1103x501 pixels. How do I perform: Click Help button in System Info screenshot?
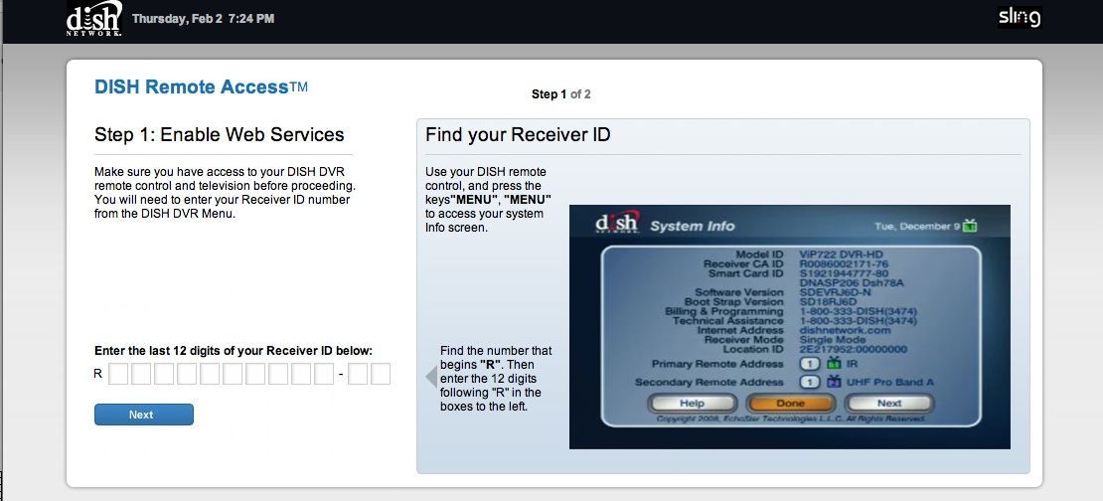(x=692, y=404)
